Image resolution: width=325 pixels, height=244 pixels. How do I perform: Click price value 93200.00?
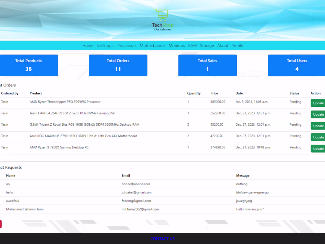pyautogui.click(x=217, y=125)
